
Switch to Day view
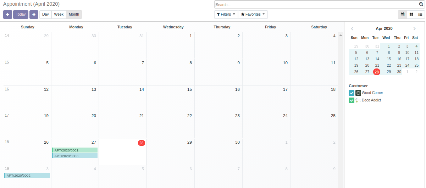click(x=45, y=15)
